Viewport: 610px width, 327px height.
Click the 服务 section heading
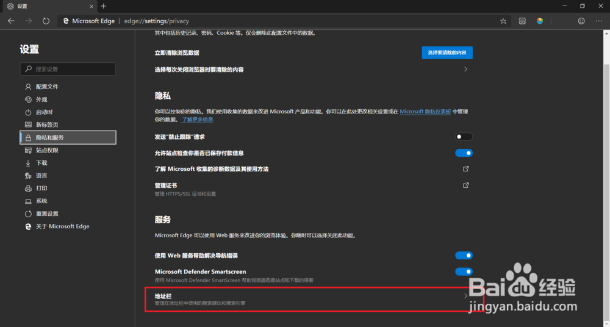163,220
